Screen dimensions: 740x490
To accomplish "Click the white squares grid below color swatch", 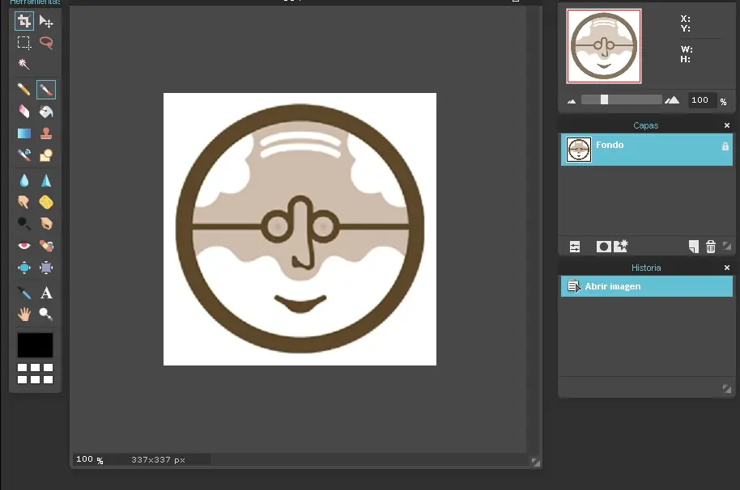I will (x=36, y=374).
